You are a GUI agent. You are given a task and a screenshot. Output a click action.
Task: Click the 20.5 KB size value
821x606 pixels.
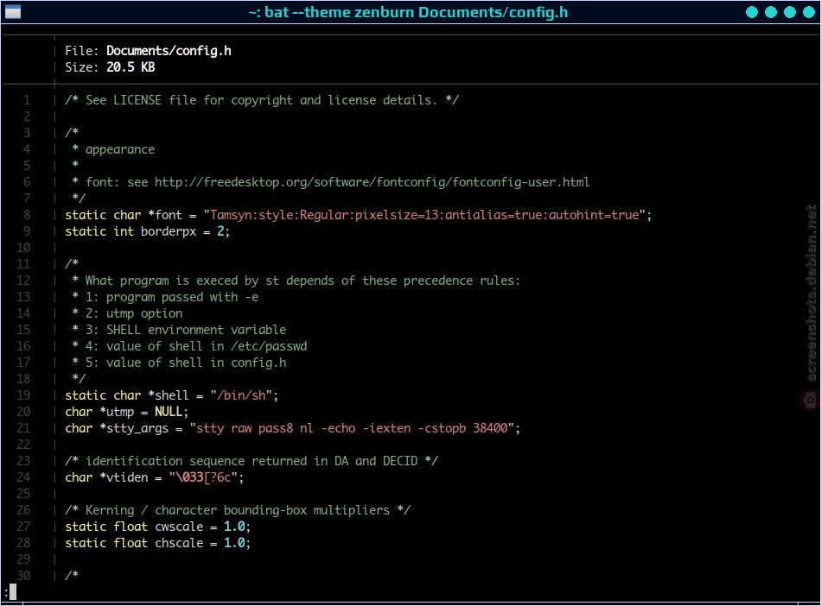[130, 67]
